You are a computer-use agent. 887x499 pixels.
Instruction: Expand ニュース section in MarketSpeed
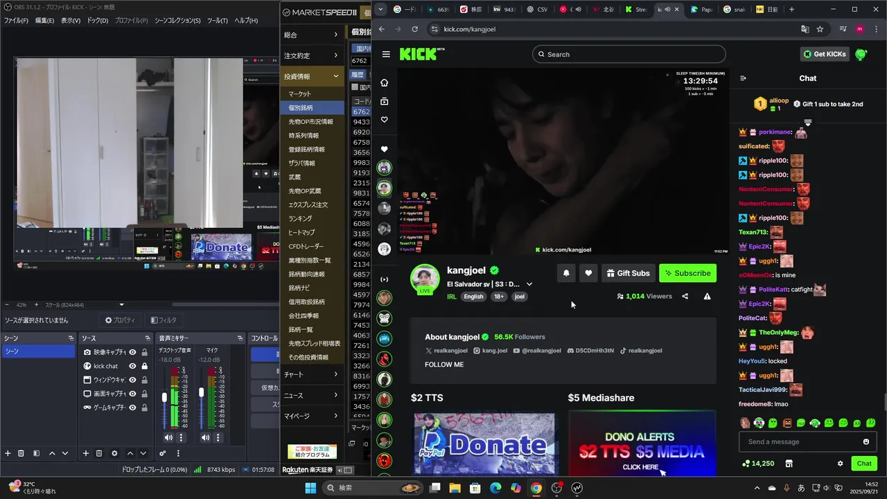point(312,395)
